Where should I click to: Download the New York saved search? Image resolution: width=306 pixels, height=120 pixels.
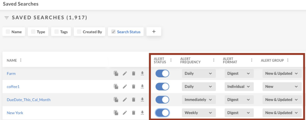coord(143,113)
